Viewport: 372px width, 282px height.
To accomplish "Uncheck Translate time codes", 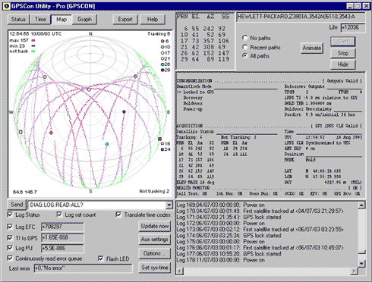I will click(x=118, y=215).
